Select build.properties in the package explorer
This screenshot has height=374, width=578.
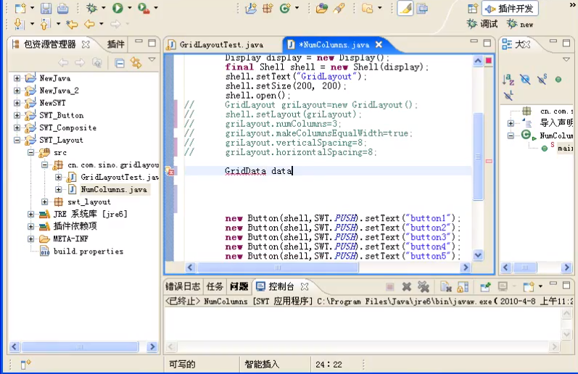88,252
